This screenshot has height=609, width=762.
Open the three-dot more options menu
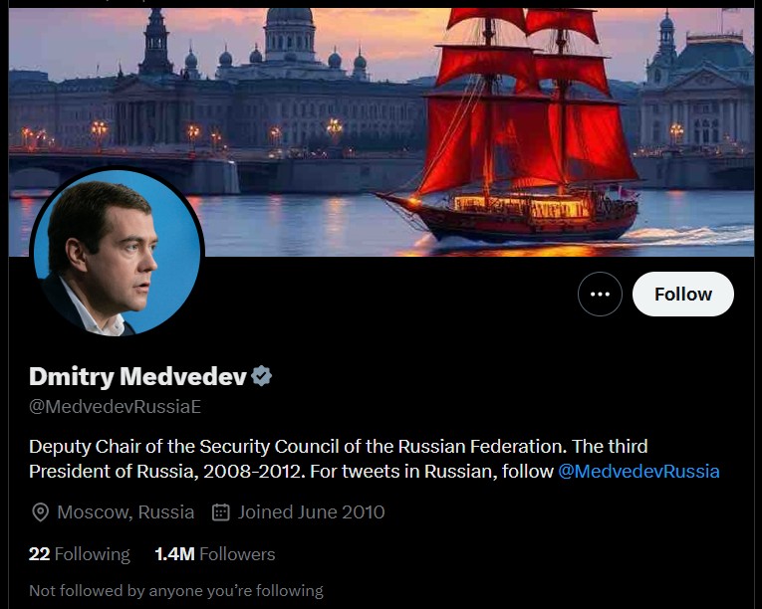[x=600, y=295]
